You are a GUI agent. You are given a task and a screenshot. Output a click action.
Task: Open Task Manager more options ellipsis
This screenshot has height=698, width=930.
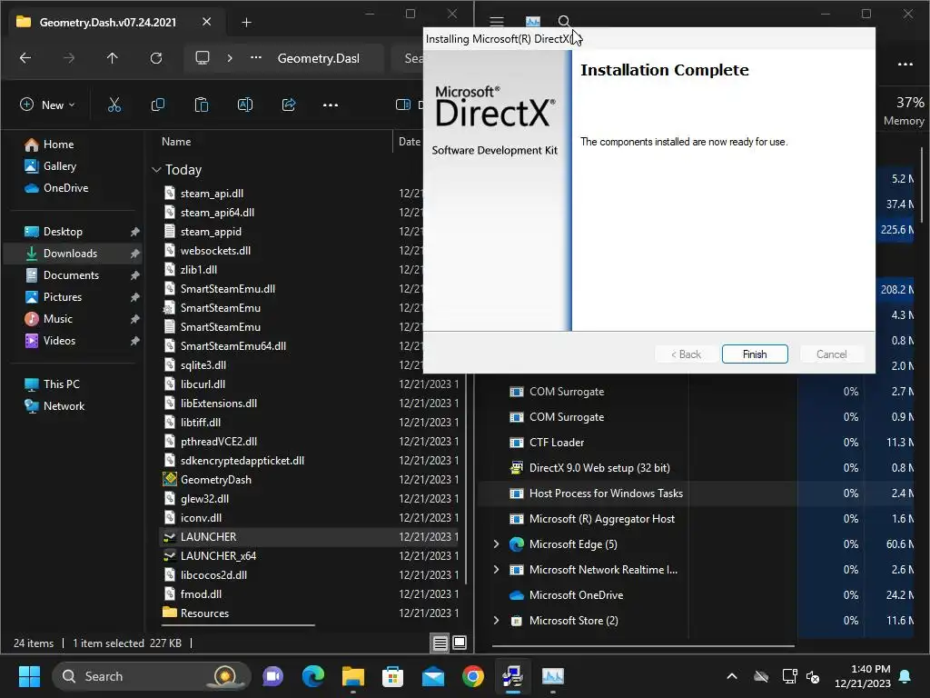905,65
